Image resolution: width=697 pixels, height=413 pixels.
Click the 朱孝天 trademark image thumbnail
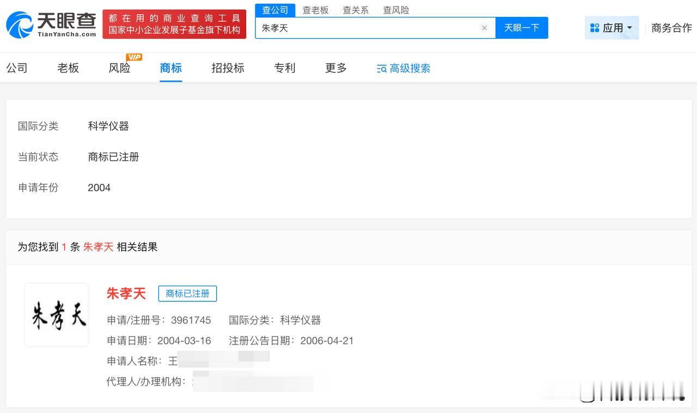(x=56, y=315)
